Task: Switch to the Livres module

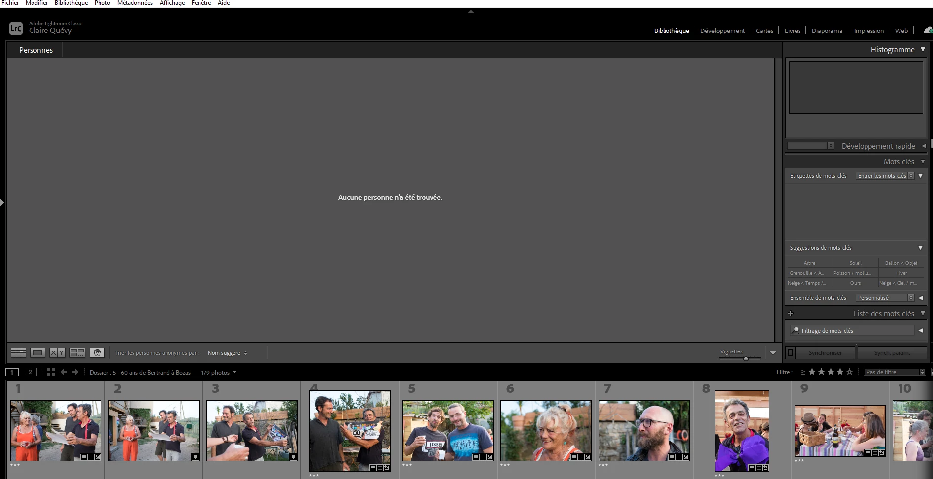Action: 793,31
